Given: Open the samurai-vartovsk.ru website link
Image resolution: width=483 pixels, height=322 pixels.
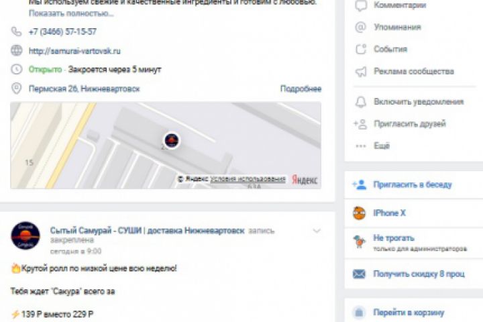Looking at the screenshot, I should [x=74, y=51].
